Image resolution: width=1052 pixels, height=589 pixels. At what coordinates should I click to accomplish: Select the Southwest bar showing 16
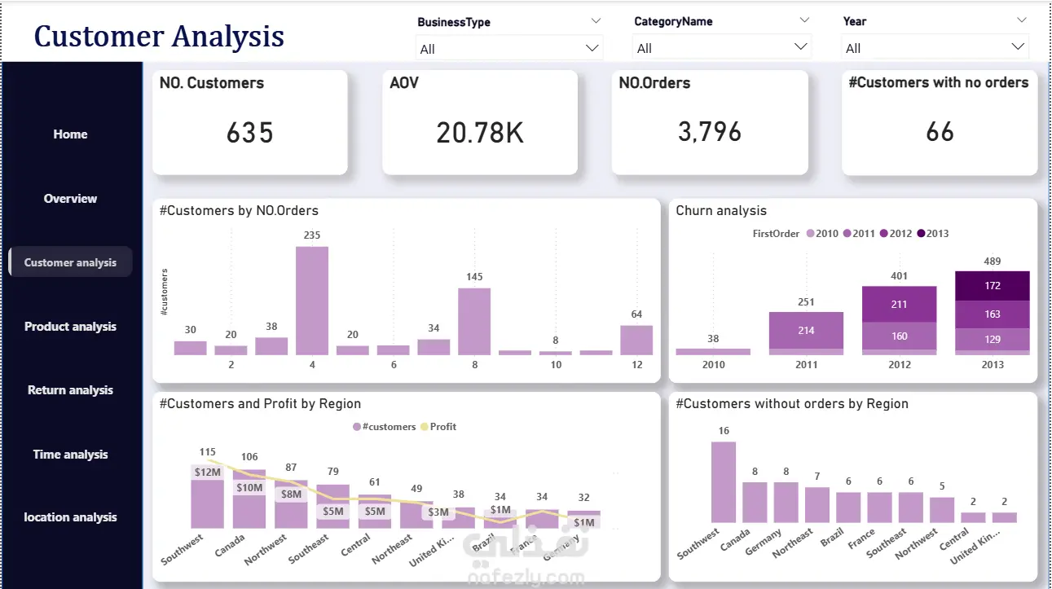(724, 482)
